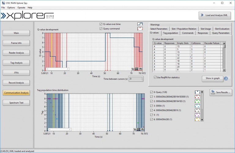Screen dimensions: 235x153
Task: Open green plot style for tag 2
Action: (x=197, y=101)
